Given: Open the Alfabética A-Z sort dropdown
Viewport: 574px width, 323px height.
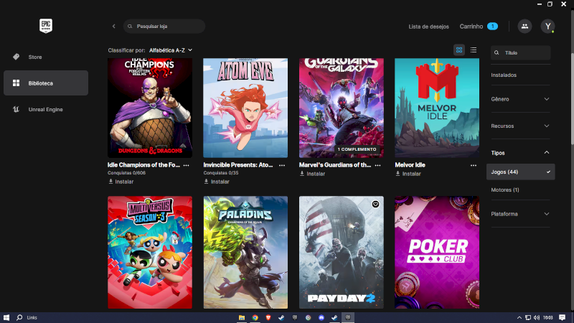Looking at the screenshot, I should pos(171,50).
